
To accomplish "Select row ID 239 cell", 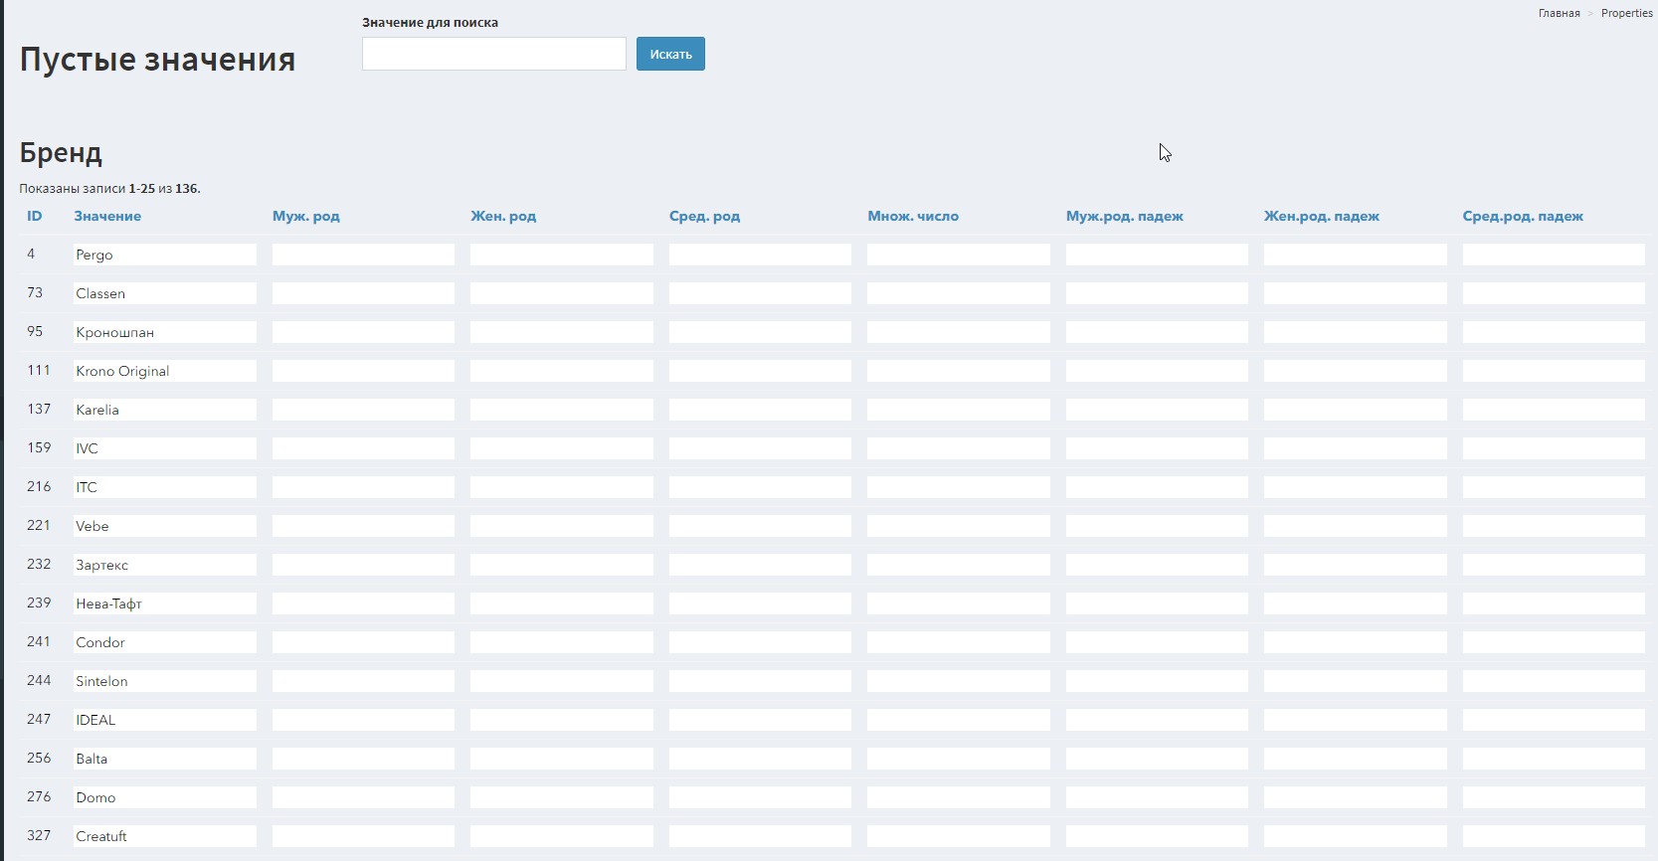I will tap(39, 603).
